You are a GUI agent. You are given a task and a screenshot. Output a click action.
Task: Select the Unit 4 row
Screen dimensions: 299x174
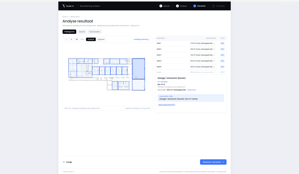tap(191, 61)
